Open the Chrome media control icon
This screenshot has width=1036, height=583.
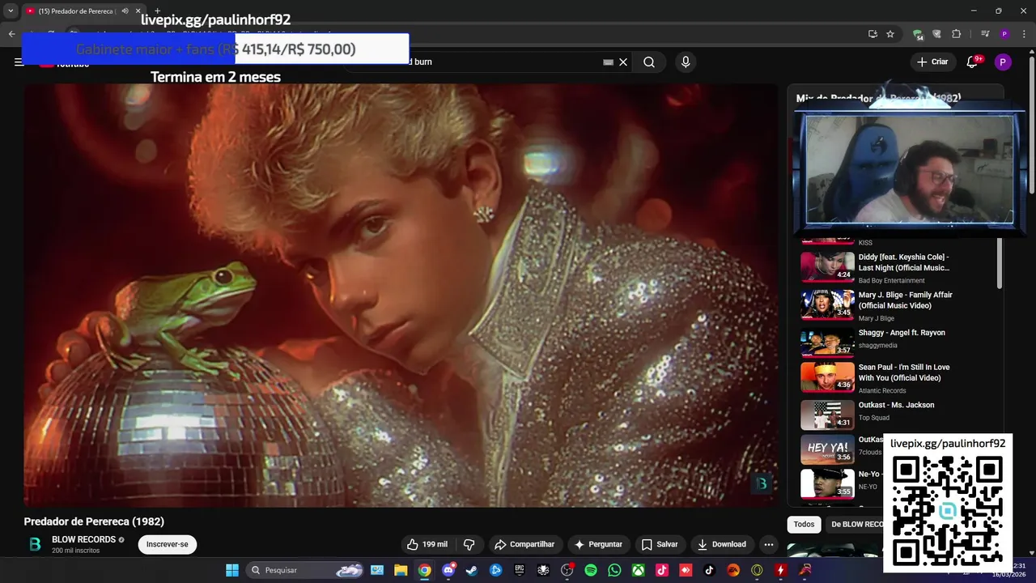(985, 34)
